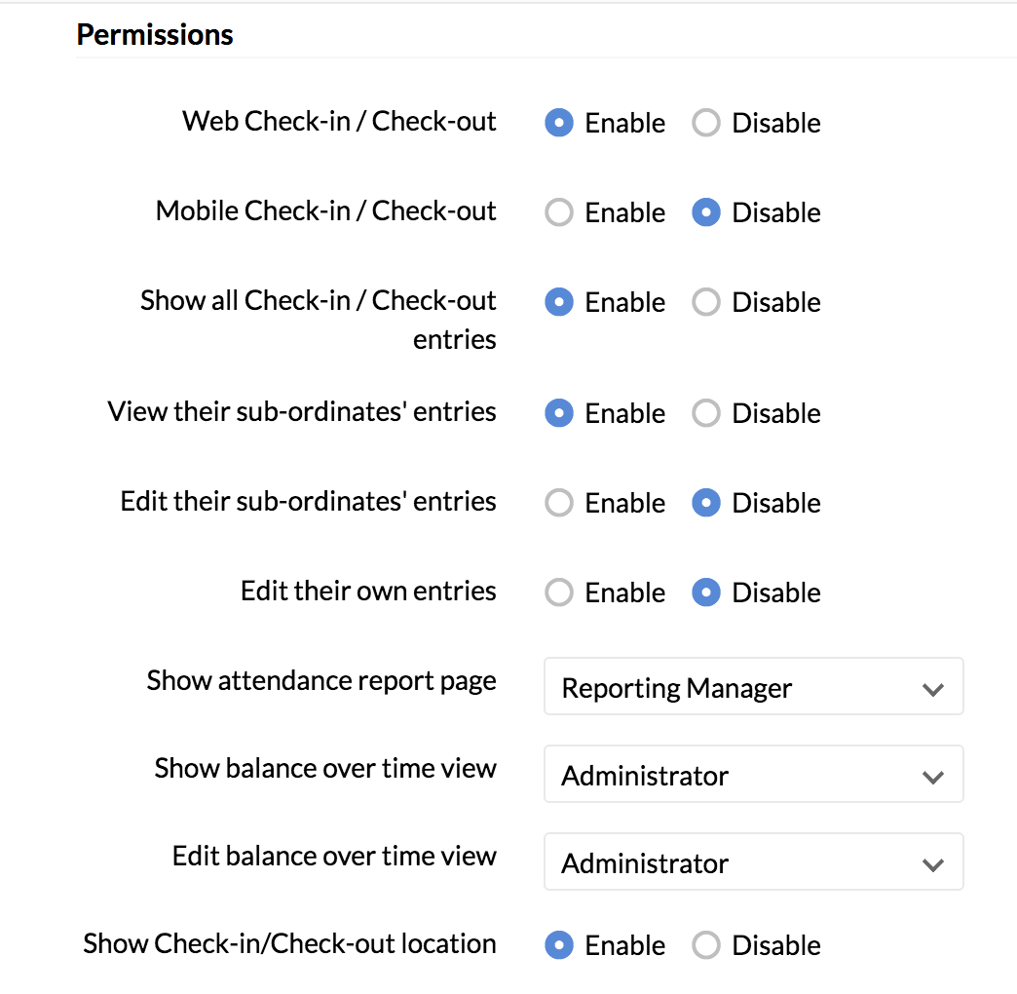Image resolution: width=1017 pixels, height=994 pixels.
Task: Select Disable for Mobile Check-in / Check-out
Action: [706, 212]
